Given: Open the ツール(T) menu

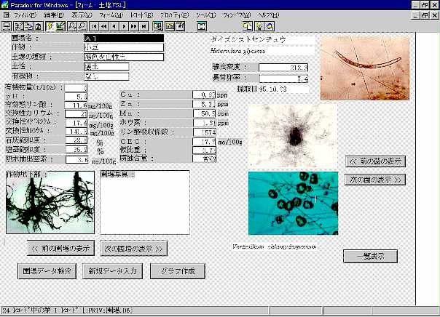Looking at the screenshot, I should point(205,15).
